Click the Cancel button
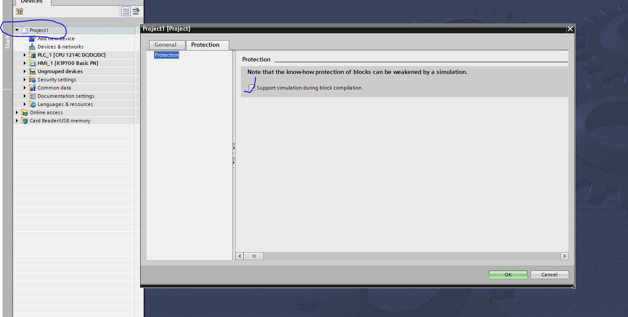Viewport: 628px width, 317px height. [549, 275]
